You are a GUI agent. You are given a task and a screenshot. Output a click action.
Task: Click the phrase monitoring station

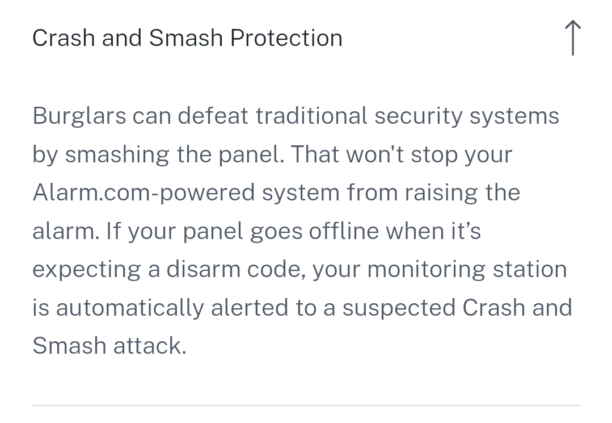click(x=467, y=269)
